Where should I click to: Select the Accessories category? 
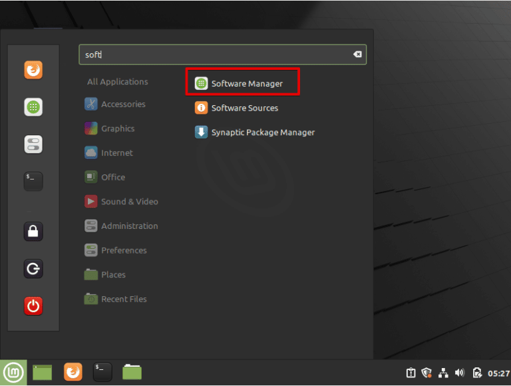(x=122, y=104)
